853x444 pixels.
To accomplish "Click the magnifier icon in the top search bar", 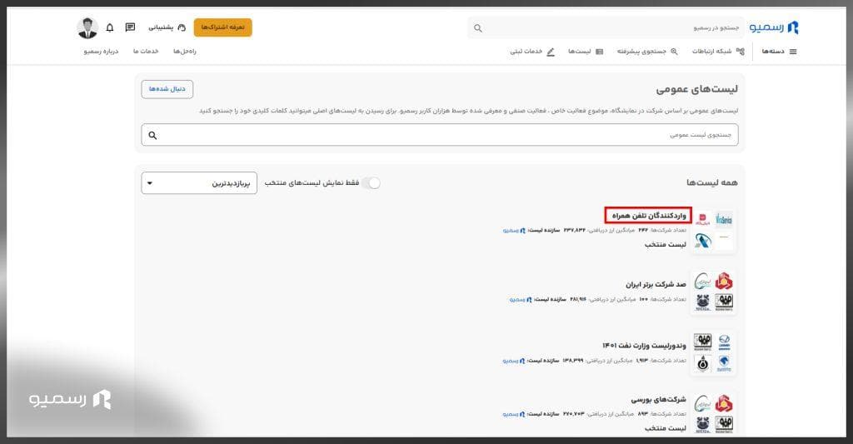I will (x=477, y=28).
